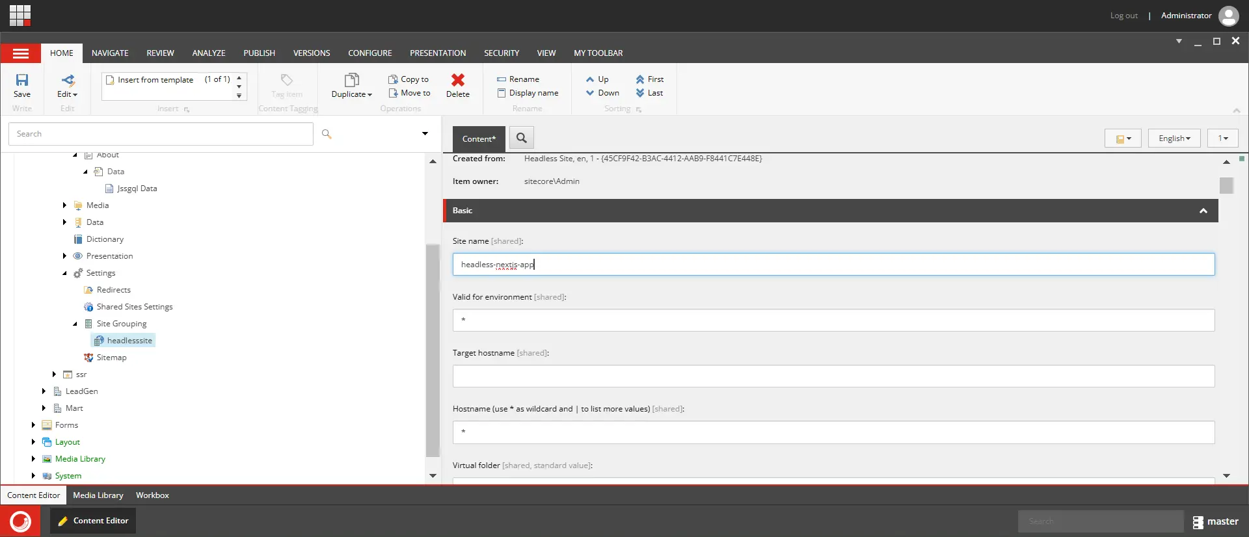This screenshot has height=537, width=1249.
Task: Open the SECURITY ribbon tab
Action: tap(502, 53)
